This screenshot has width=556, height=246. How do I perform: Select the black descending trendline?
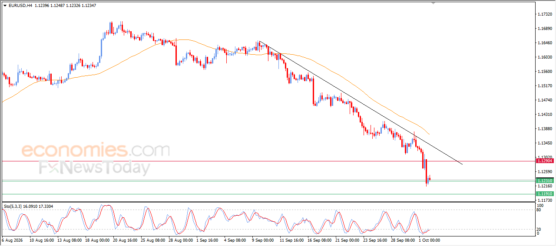click(361, 102)
